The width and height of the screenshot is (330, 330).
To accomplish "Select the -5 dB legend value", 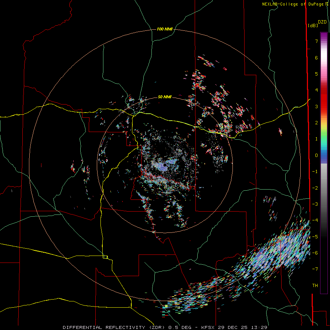I will [315, 237].
